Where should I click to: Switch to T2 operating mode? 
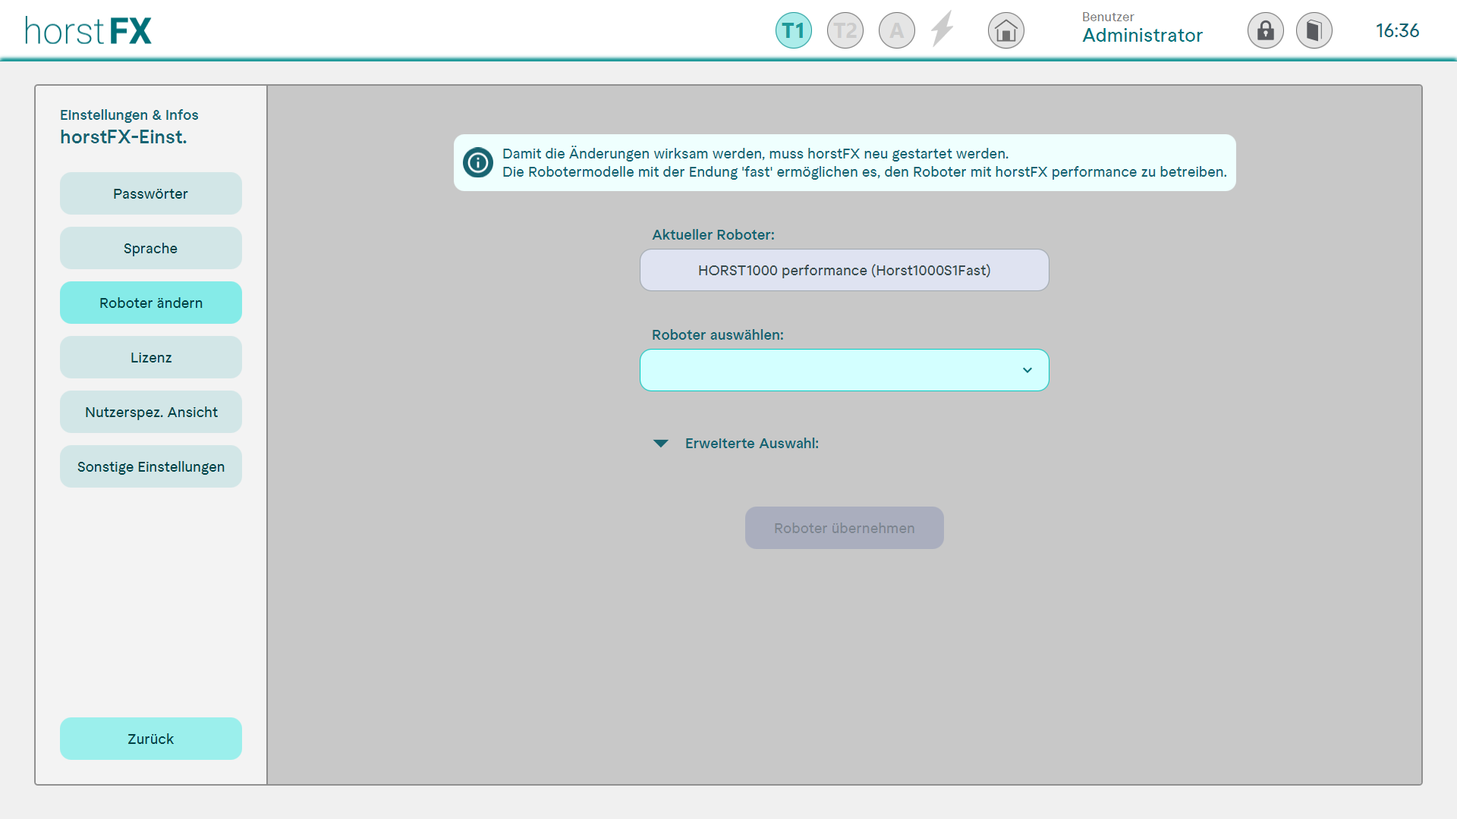coord(845,31)
